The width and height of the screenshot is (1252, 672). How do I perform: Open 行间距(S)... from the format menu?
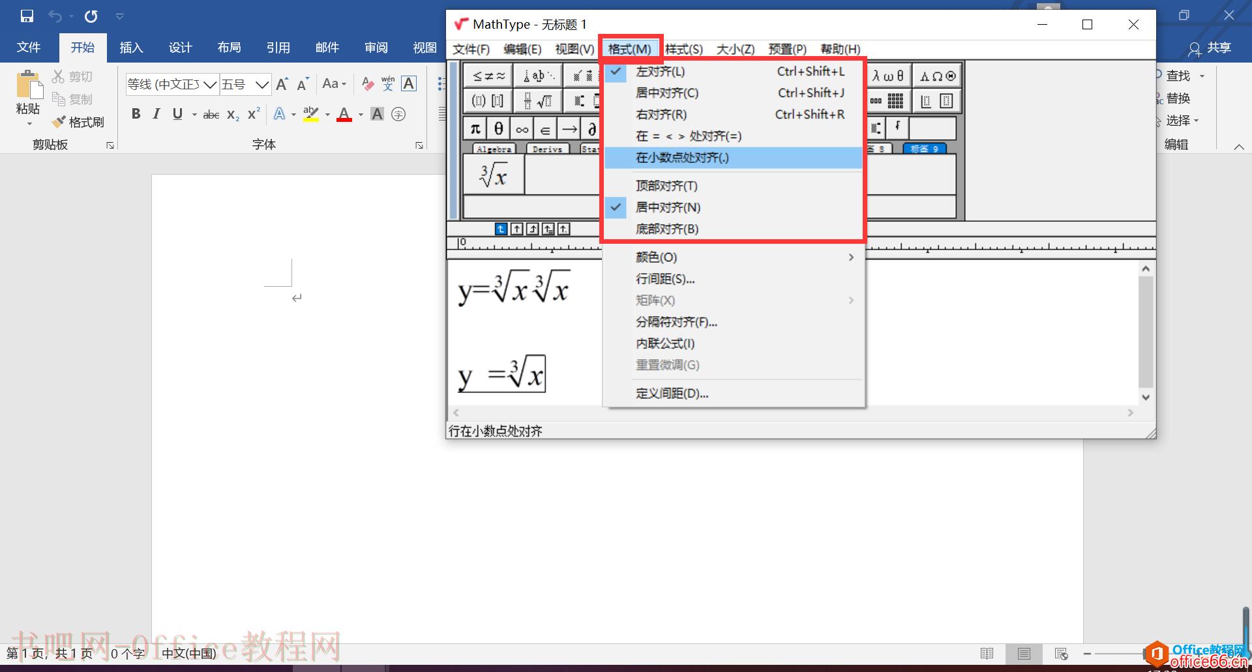coord(734,279)
